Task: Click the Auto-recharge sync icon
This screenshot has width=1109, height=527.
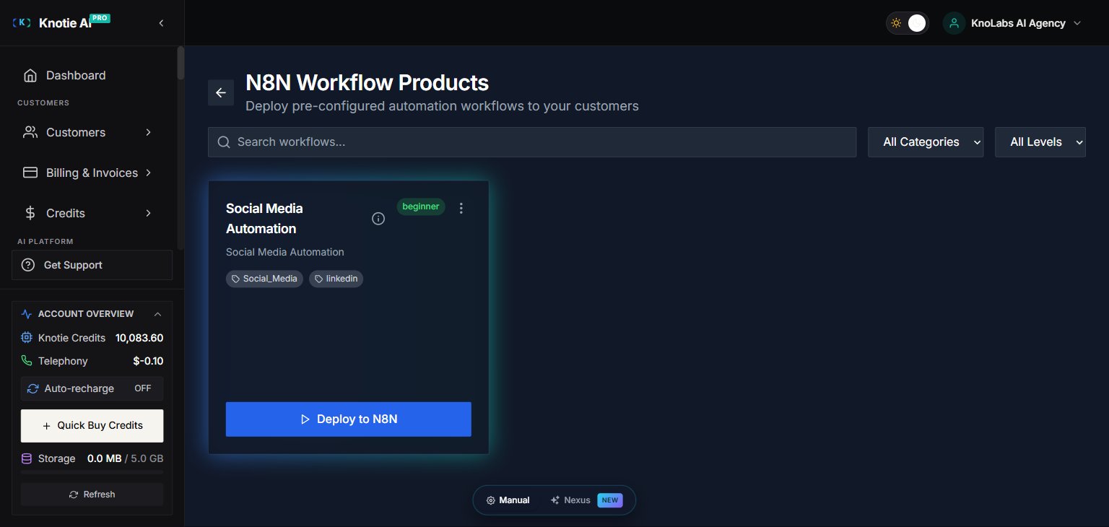Action: 32,388
